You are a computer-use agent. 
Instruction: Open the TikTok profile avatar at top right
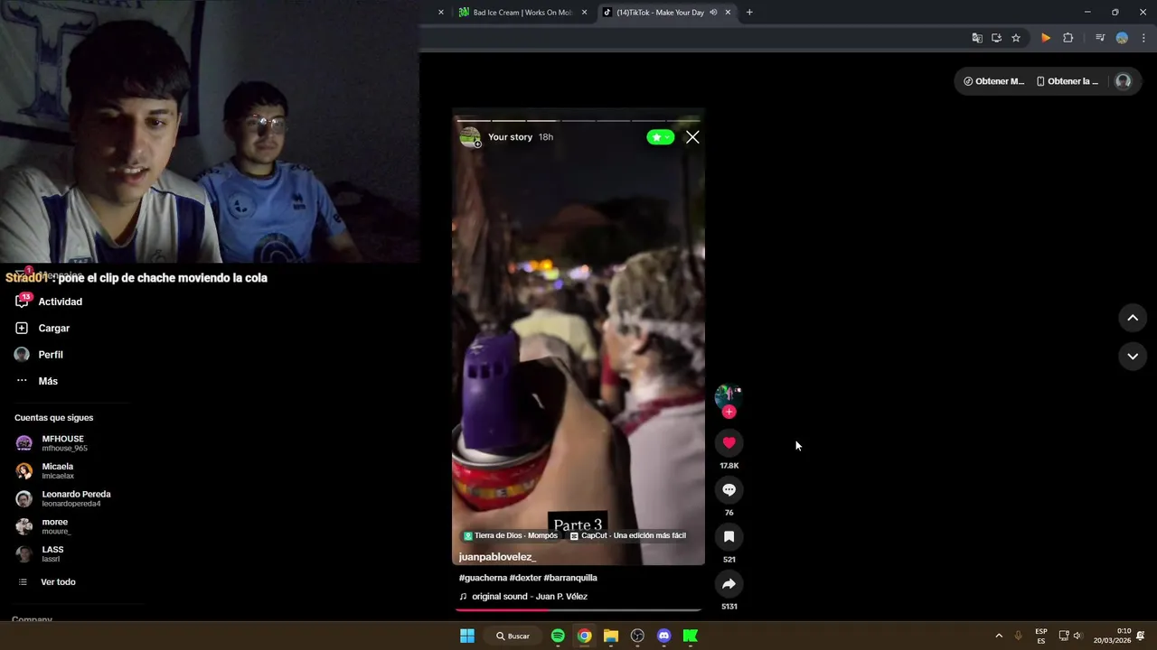[x=1123, y=81]
